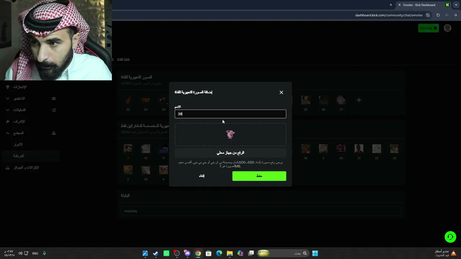
Task: Select subscriber emote numbered 19
Action: coord(305,149)
